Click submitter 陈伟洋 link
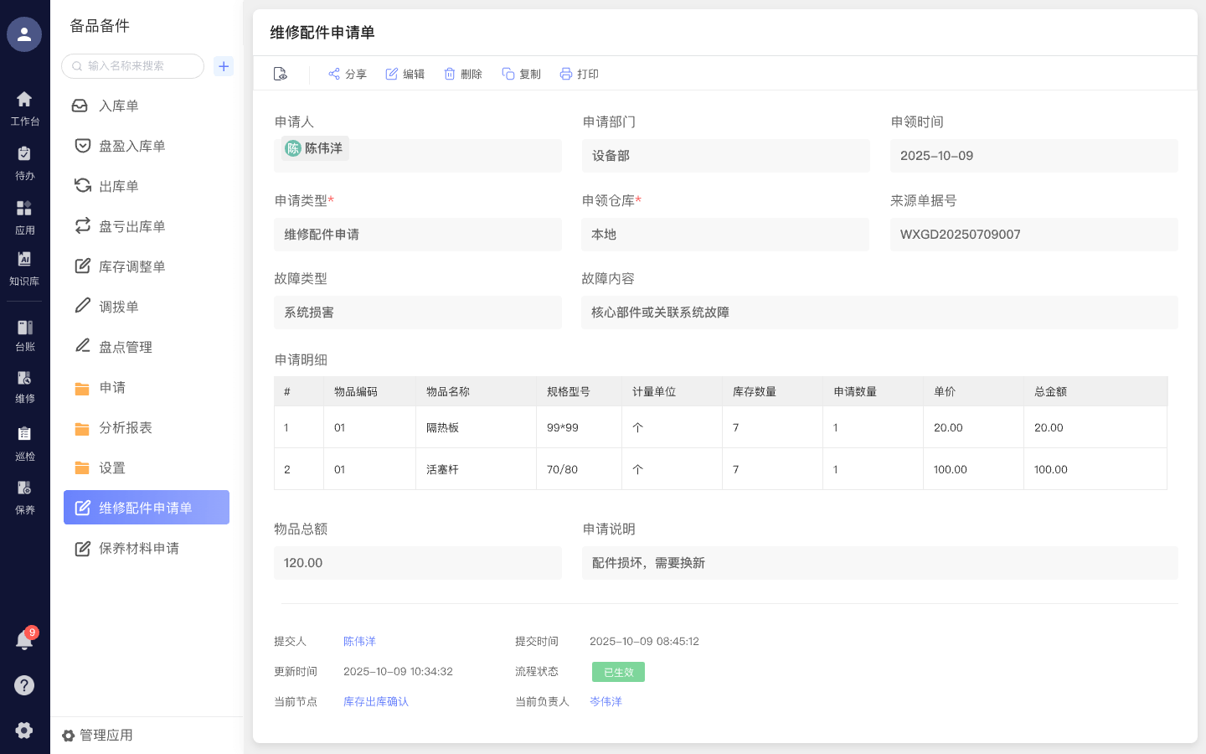The height and width of the screenshot is (754, 1206). 359,641
